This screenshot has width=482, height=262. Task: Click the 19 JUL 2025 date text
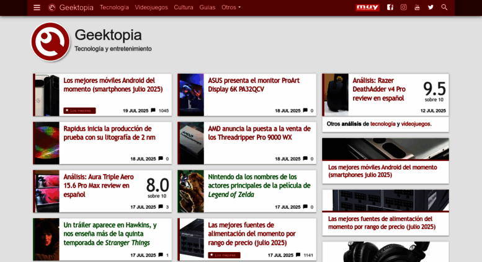tap(136, 111)
